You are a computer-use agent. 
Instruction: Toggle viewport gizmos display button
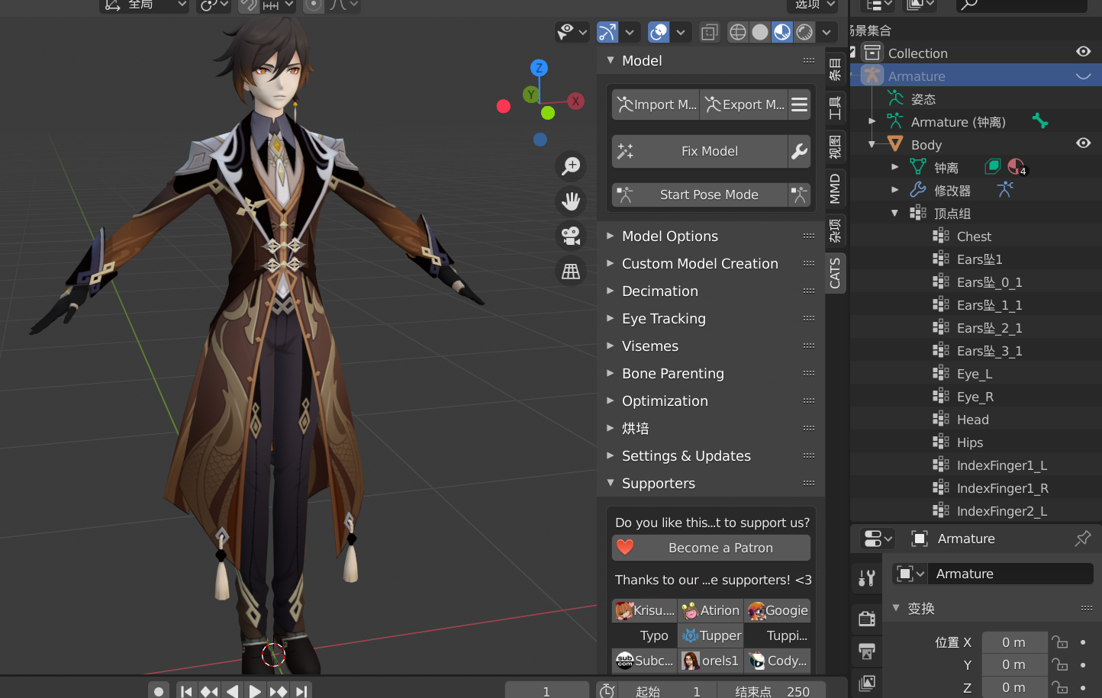point(607,32)
